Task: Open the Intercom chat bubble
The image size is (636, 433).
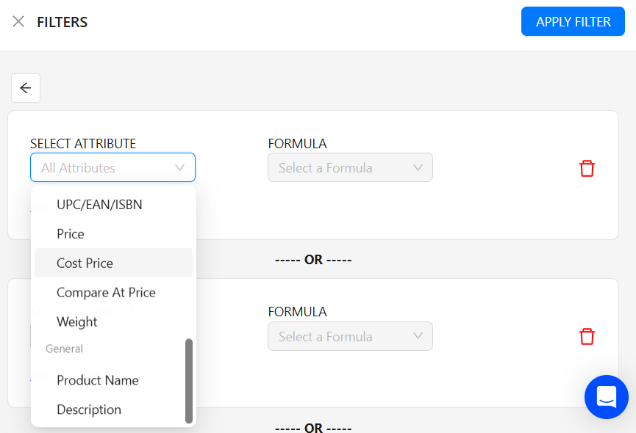Action: point(606,397)
